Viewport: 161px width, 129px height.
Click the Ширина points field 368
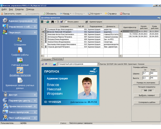[154, 73]
